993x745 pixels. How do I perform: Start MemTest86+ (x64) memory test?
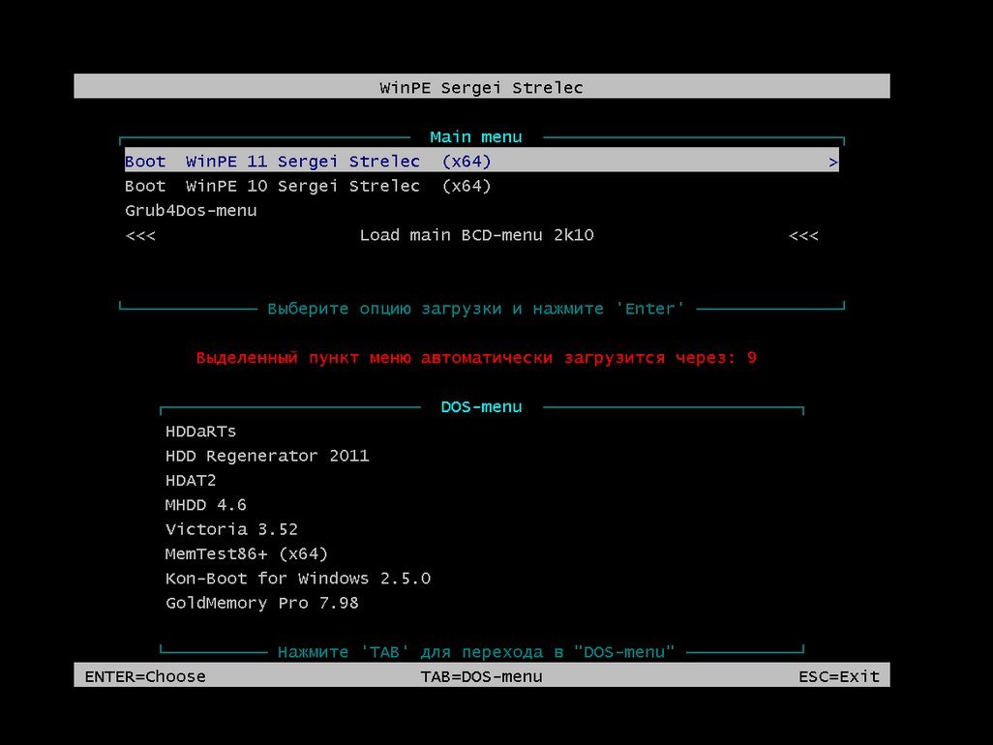[247, 554]
